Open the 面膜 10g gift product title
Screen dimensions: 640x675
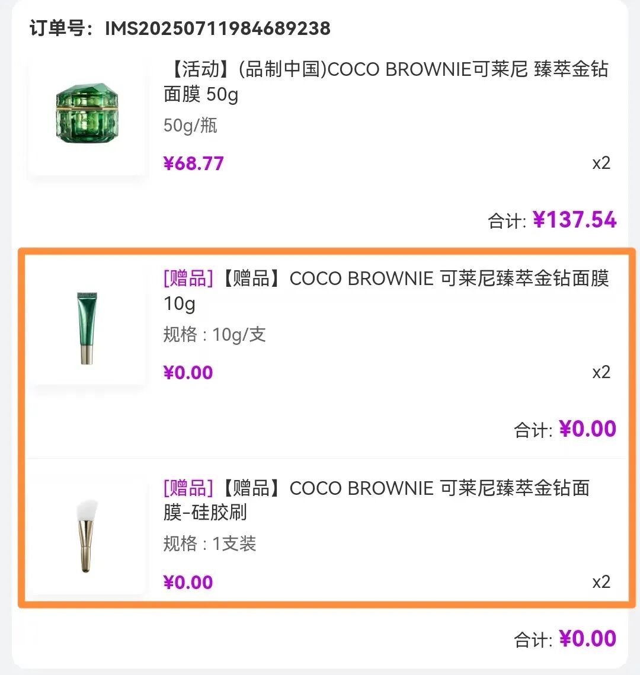pyautogui.click(x=386, y=290)
